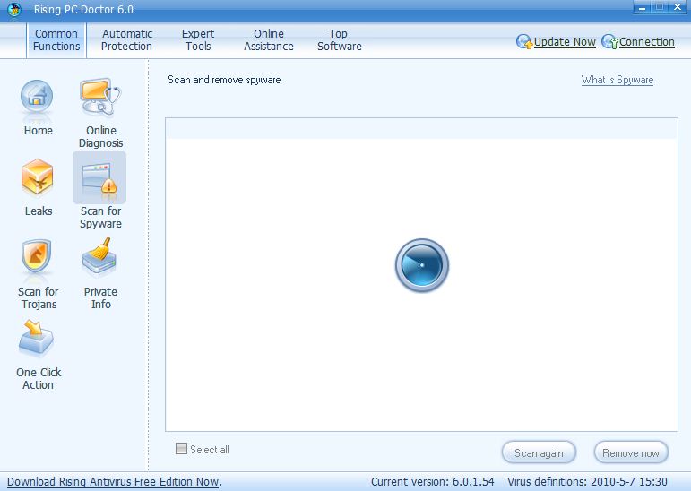
Task: Select Scan for Spyware icon
Action: point(99,178)
